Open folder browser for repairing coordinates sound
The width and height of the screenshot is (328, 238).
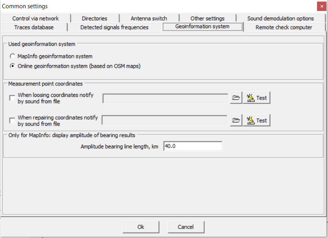click(x=236, y=120)
